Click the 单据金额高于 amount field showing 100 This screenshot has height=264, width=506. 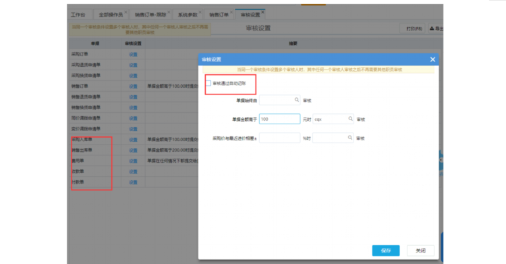tap(279, 119)
